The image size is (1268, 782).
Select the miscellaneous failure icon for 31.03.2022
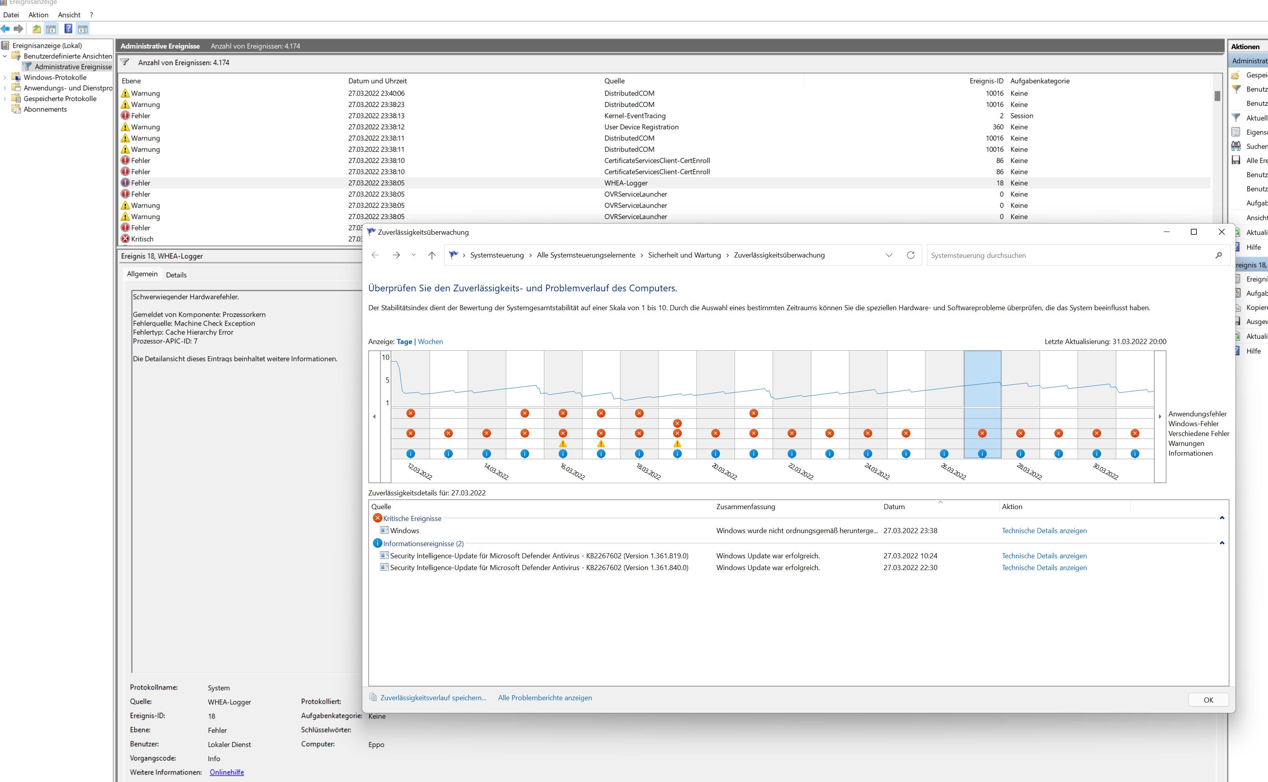1135,433
